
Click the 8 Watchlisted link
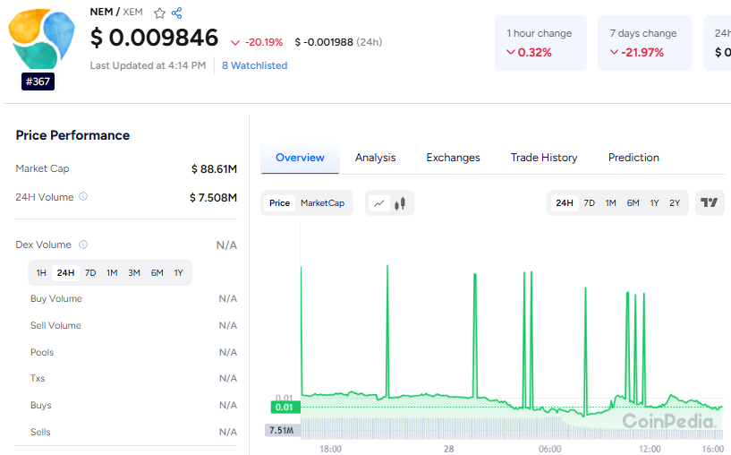[x=254, y=65]
